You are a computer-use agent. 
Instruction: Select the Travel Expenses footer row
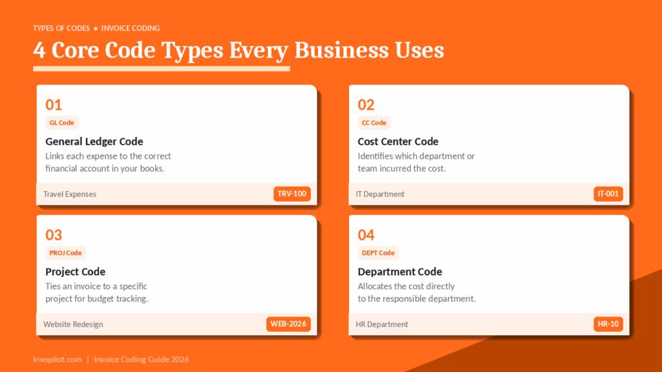click(69, 194)
